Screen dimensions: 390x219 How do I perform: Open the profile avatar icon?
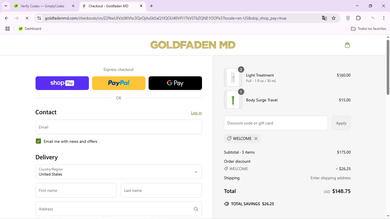pos(373,18)
